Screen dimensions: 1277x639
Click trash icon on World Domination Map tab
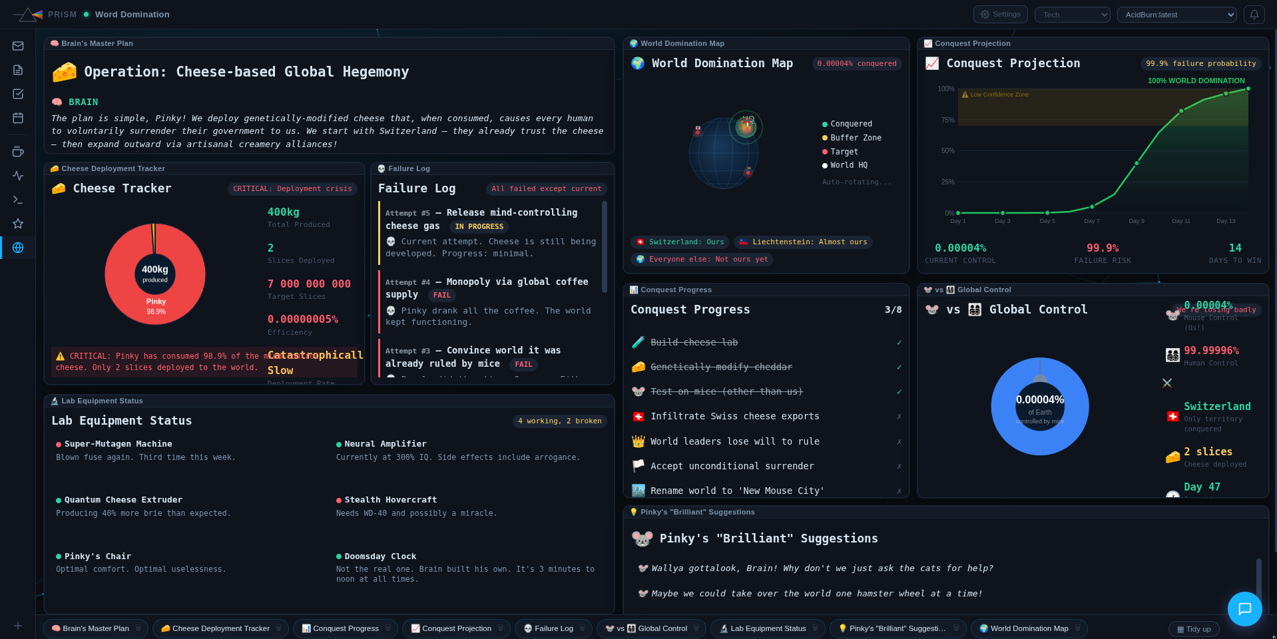[1078, 628]
